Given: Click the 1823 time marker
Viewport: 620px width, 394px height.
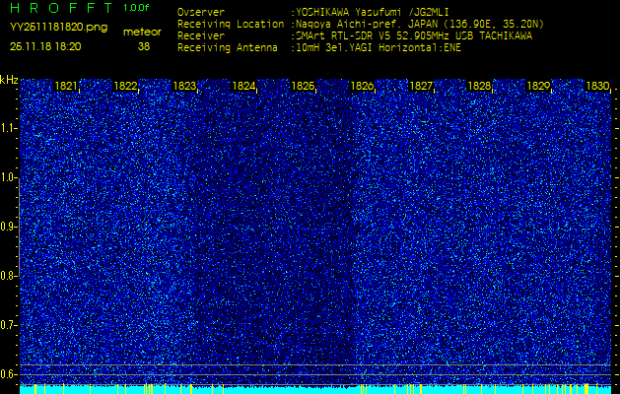Looking at the screenshot, I should click(184, 86).
